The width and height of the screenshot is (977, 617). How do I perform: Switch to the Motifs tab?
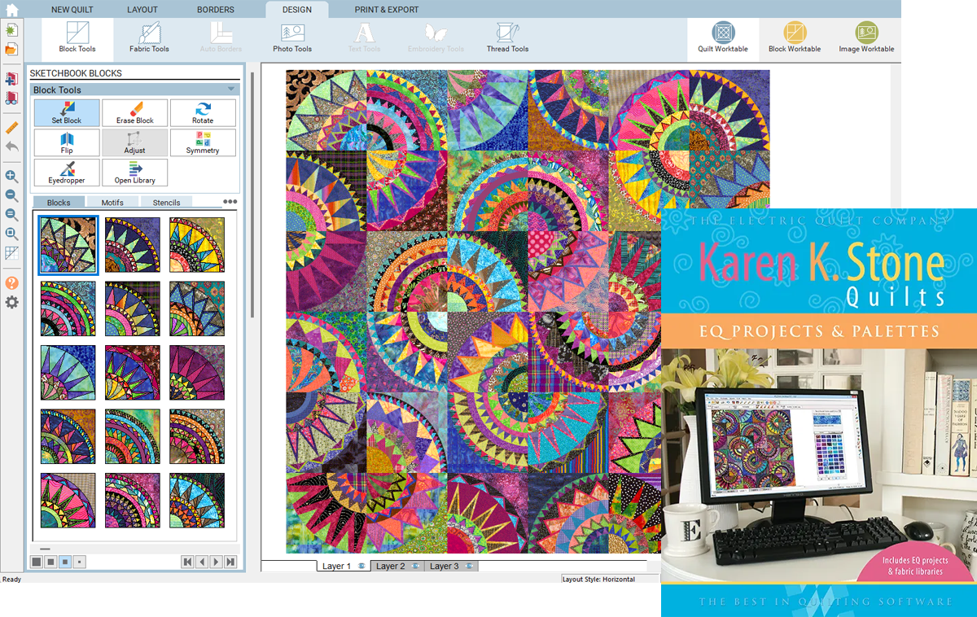[x=112, y=202]
